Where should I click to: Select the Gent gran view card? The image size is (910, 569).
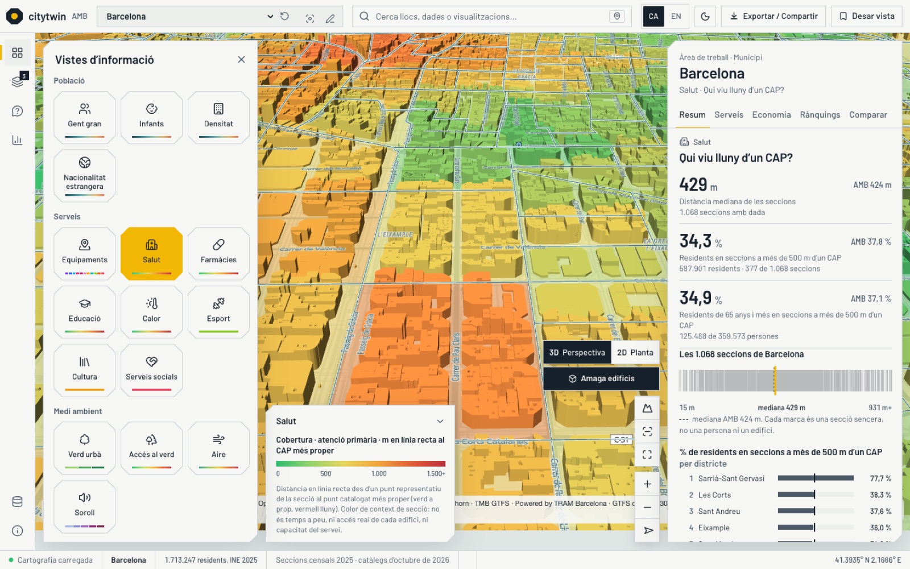pos(85,117)
